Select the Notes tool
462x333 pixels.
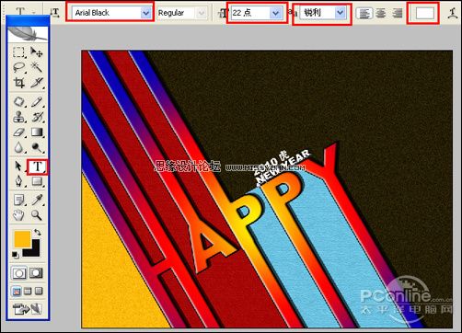pos(18,200)
